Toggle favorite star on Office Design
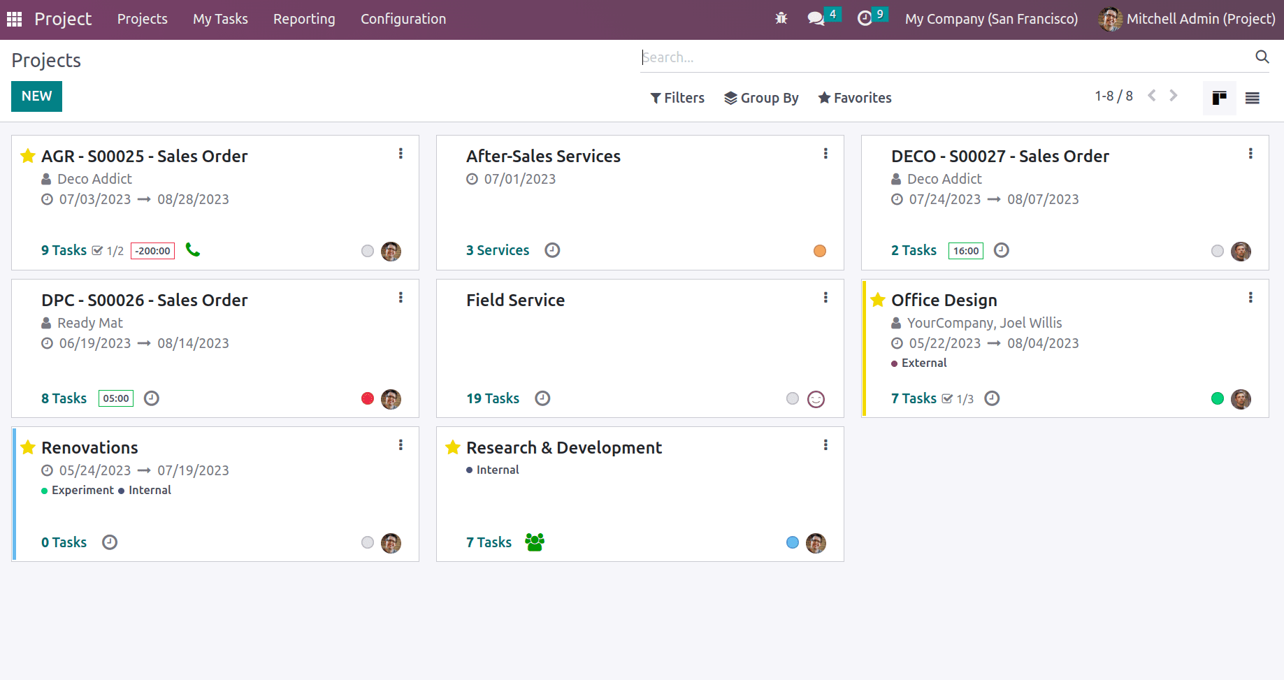The width and height of the screenshot is (1284, 680). (x=878, y=301)
